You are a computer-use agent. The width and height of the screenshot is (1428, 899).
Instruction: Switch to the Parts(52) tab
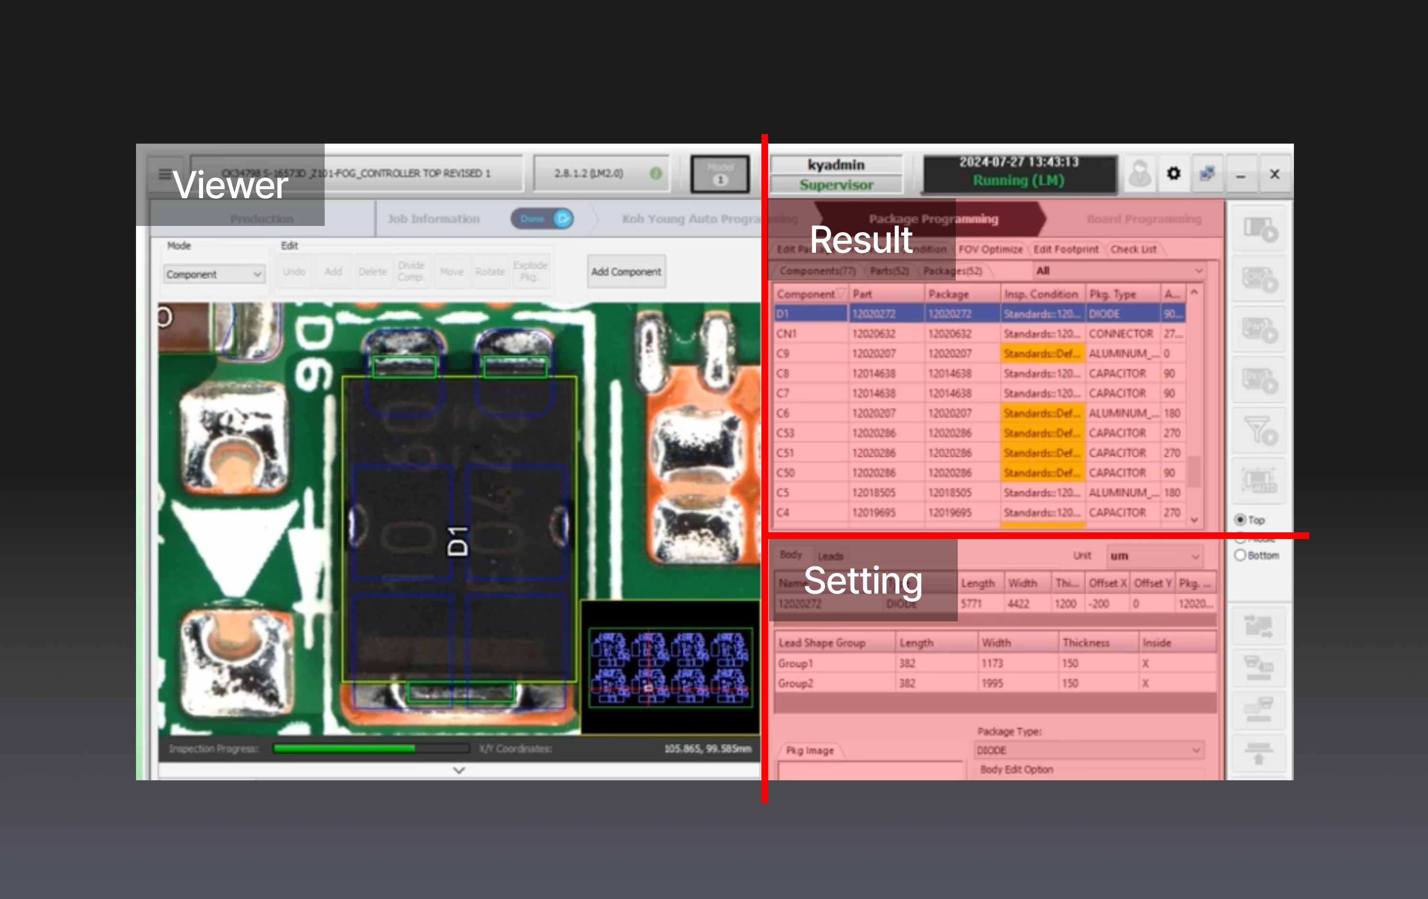click(889, 271)
